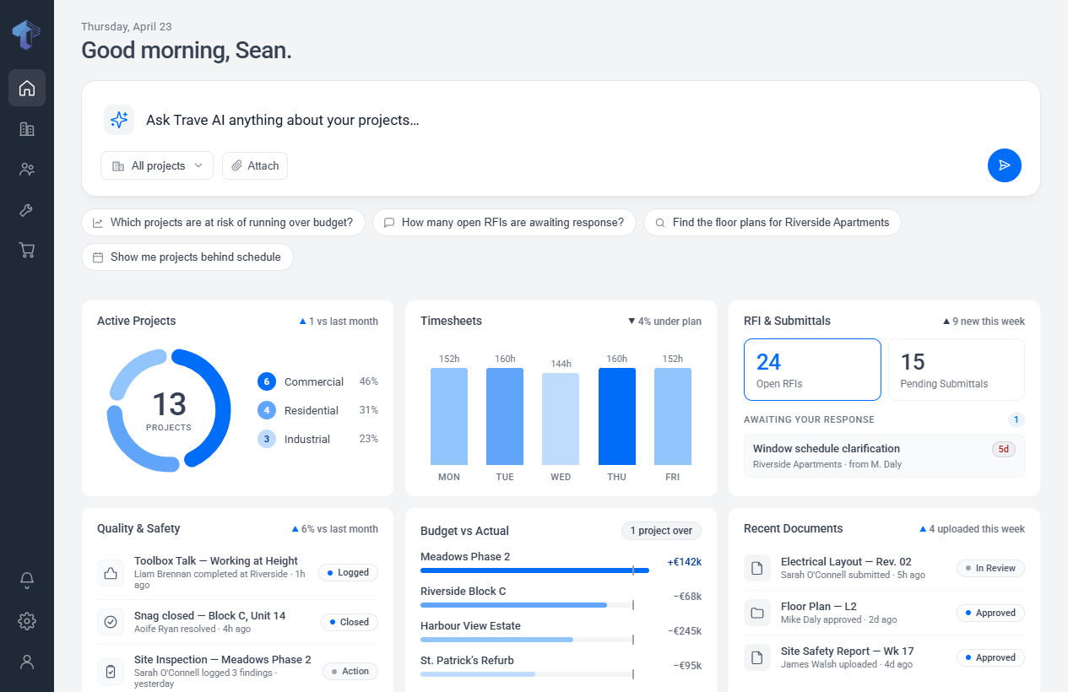
Task: Click the Riverside Block C budget bar
Action: pyautogui.click(x=527, y=605)
